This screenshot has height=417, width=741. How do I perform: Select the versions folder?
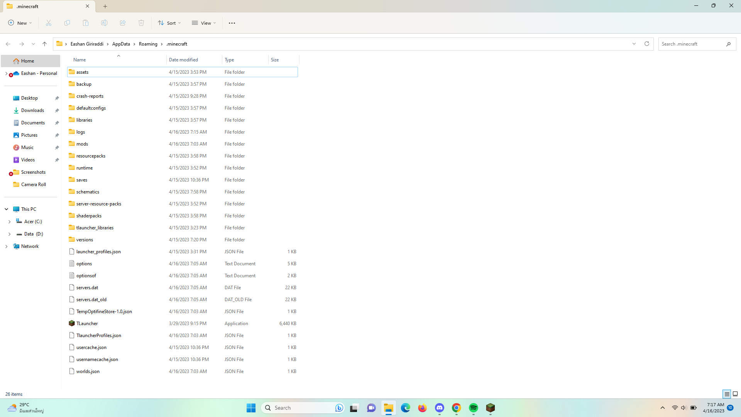click(183, 240)
